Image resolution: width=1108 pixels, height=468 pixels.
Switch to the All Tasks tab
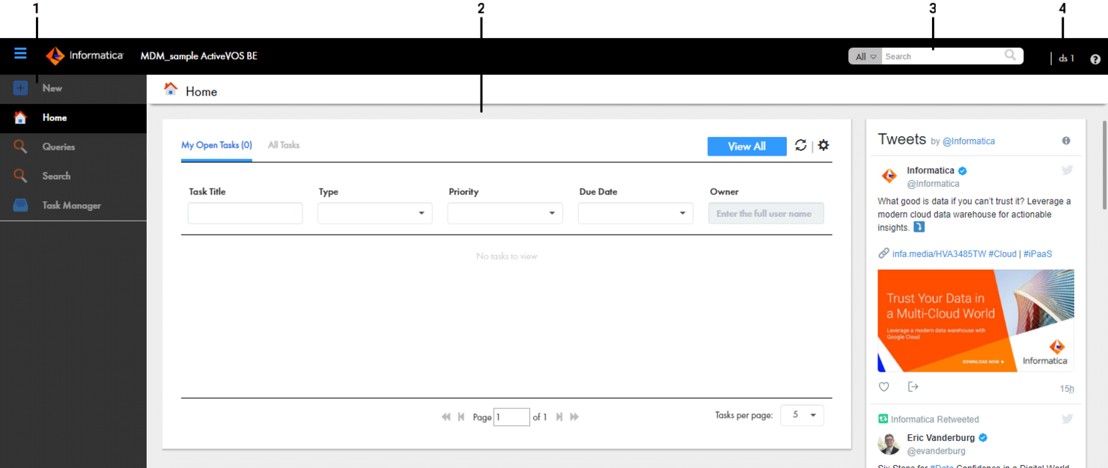(284, 145)
